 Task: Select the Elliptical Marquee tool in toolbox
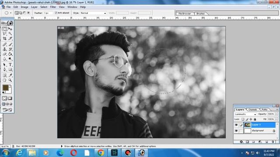5,29
